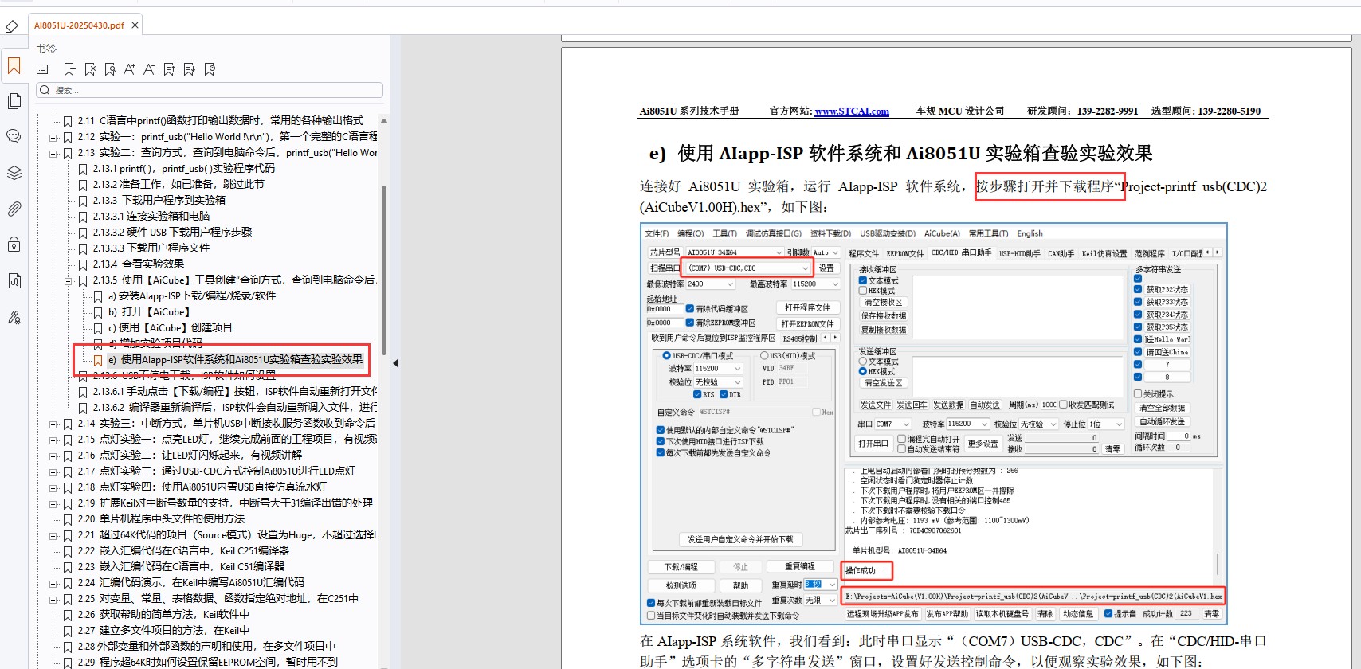The image size is (1361, 669).
Task: Go to bookmark 2.13.3.3 下载用户程序文件
Action: (151, 248)
